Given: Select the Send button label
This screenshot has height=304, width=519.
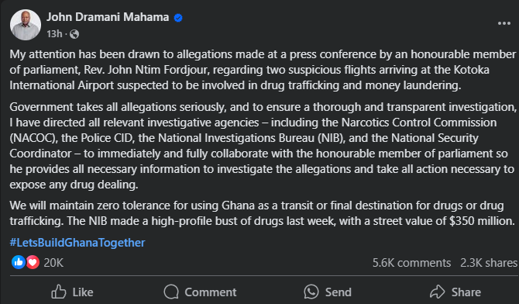Looking at the screenshot, I should [x=338, y=292].
